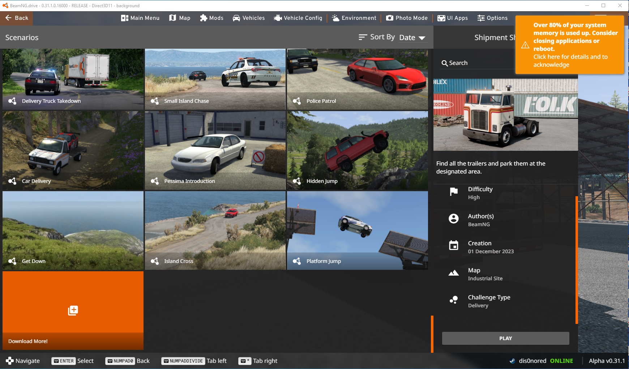Select Police Patrol scenario
Screen dimensions: 629x369
358,79
